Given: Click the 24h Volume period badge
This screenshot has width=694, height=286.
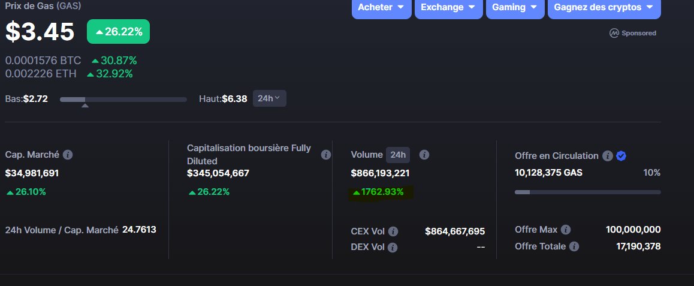Looking at the screenshot, I should (398, 155).
